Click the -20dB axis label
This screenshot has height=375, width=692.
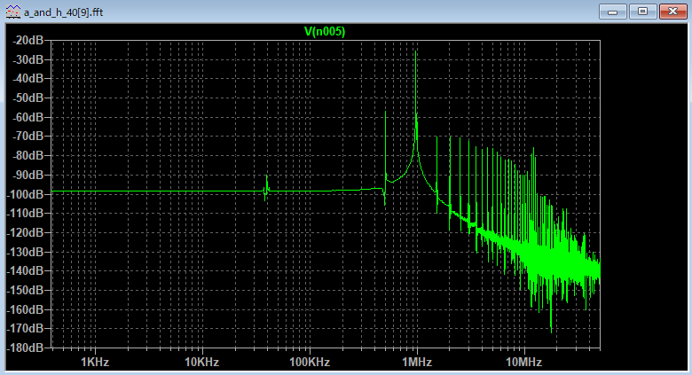(x=28, y=41)
